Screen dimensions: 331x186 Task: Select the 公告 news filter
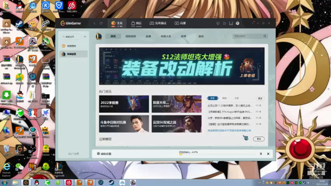click(236, 98)
